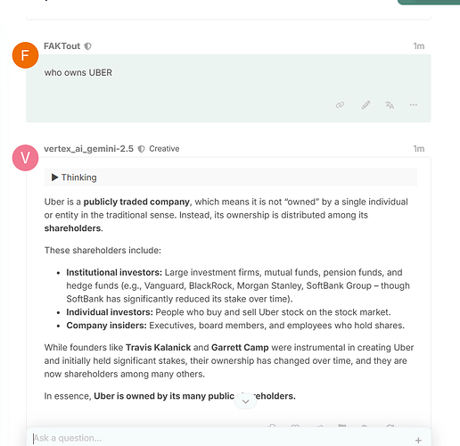
Task: Translate the FAKTout message
Action: (390, 105)
